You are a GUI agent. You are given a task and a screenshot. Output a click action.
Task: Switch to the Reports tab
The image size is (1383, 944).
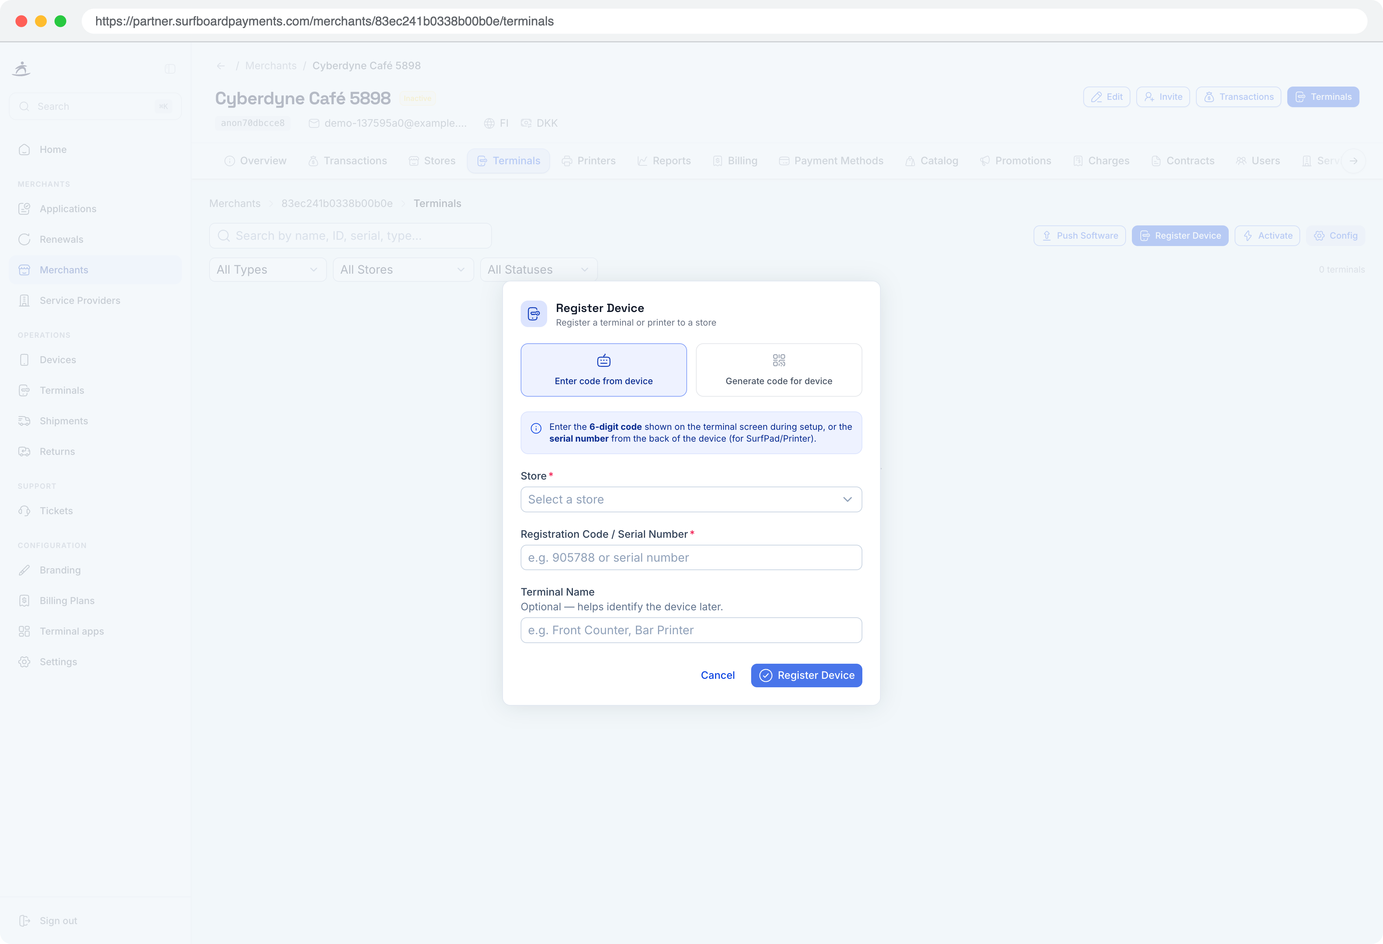coord(664,161)
